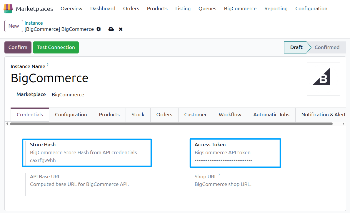The width and height of the screenshot is (350, 213).
Task: Click the masked Access Token field
Action: [x=223, y=160]
